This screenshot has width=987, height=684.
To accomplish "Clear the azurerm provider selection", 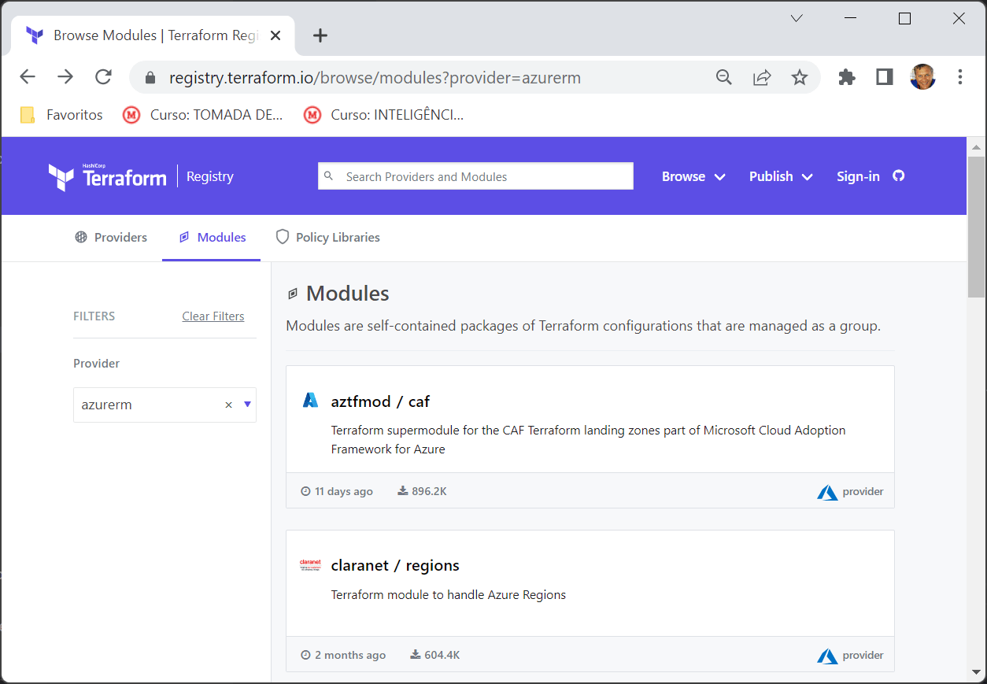I will 229,405.
